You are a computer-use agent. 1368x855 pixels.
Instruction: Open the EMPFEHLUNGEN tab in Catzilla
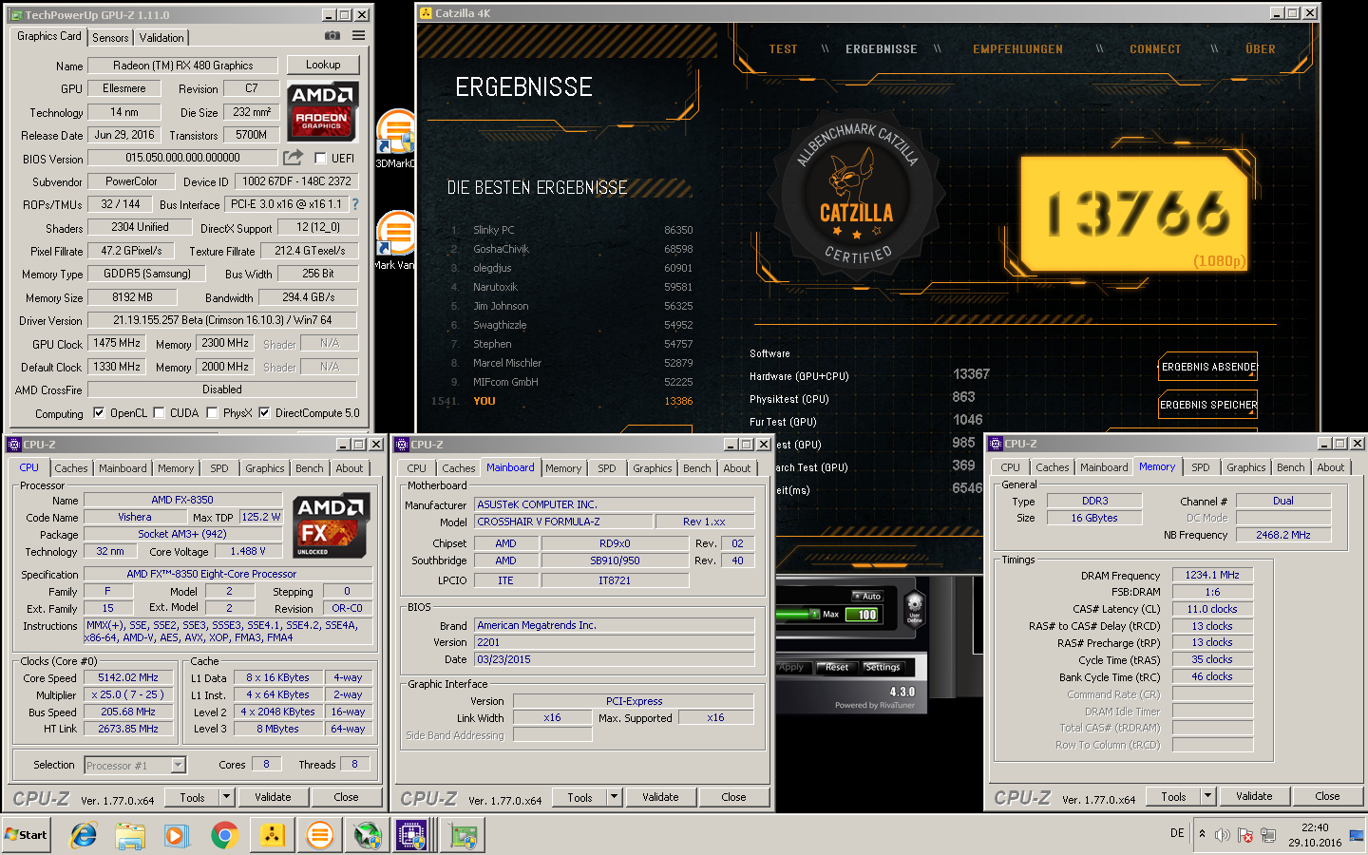point(1017,49)
